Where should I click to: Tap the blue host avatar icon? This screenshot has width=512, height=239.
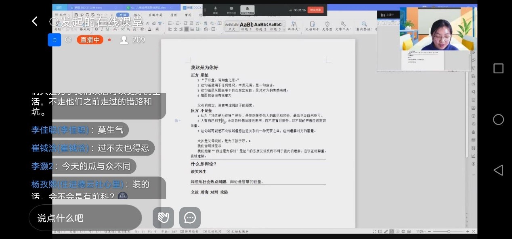[55, 40]
